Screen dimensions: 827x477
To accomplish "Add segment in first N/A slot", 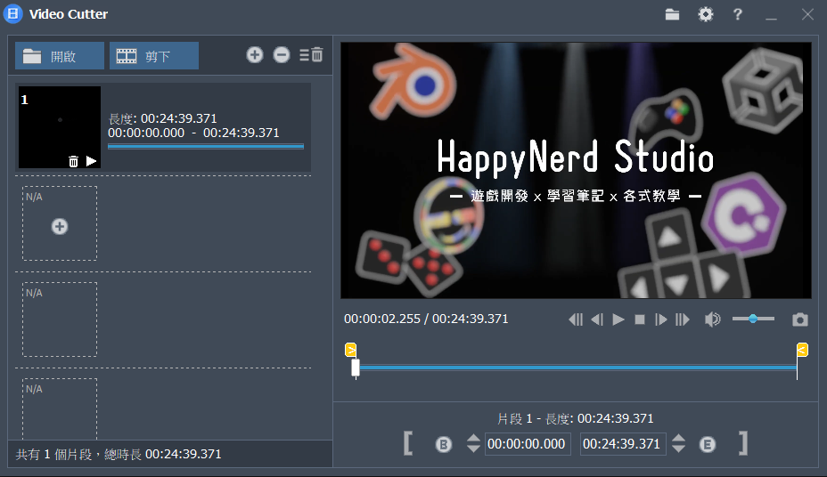I will pos(60,226).
